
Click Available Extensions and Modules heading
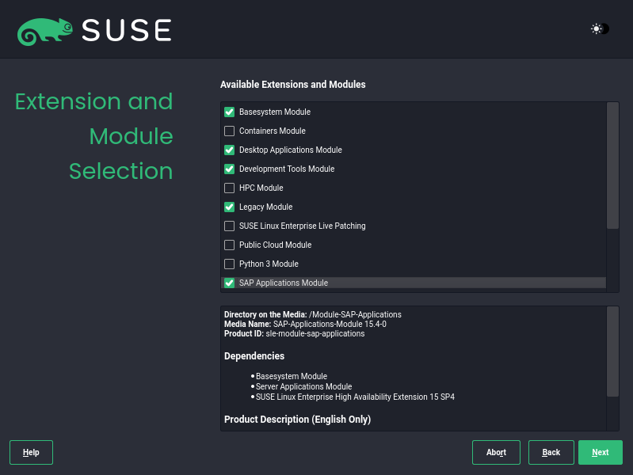point(292,85)
